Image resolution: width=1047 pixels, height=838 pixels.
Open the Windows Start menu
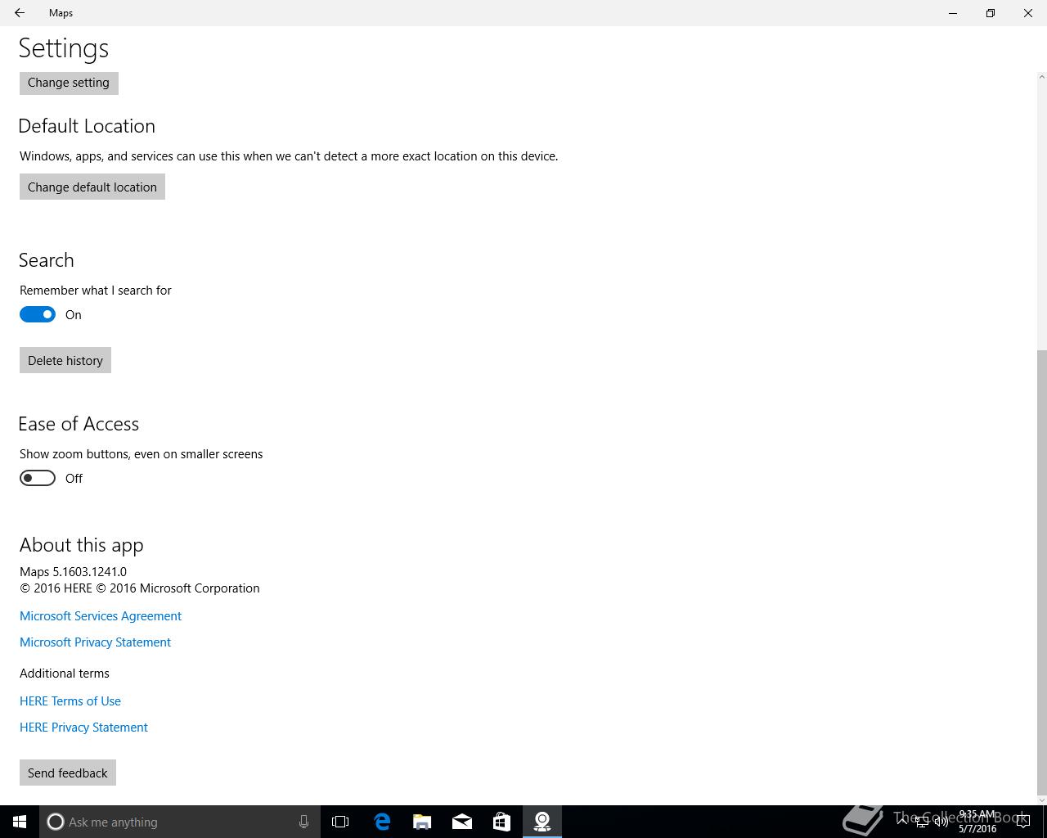20,822
